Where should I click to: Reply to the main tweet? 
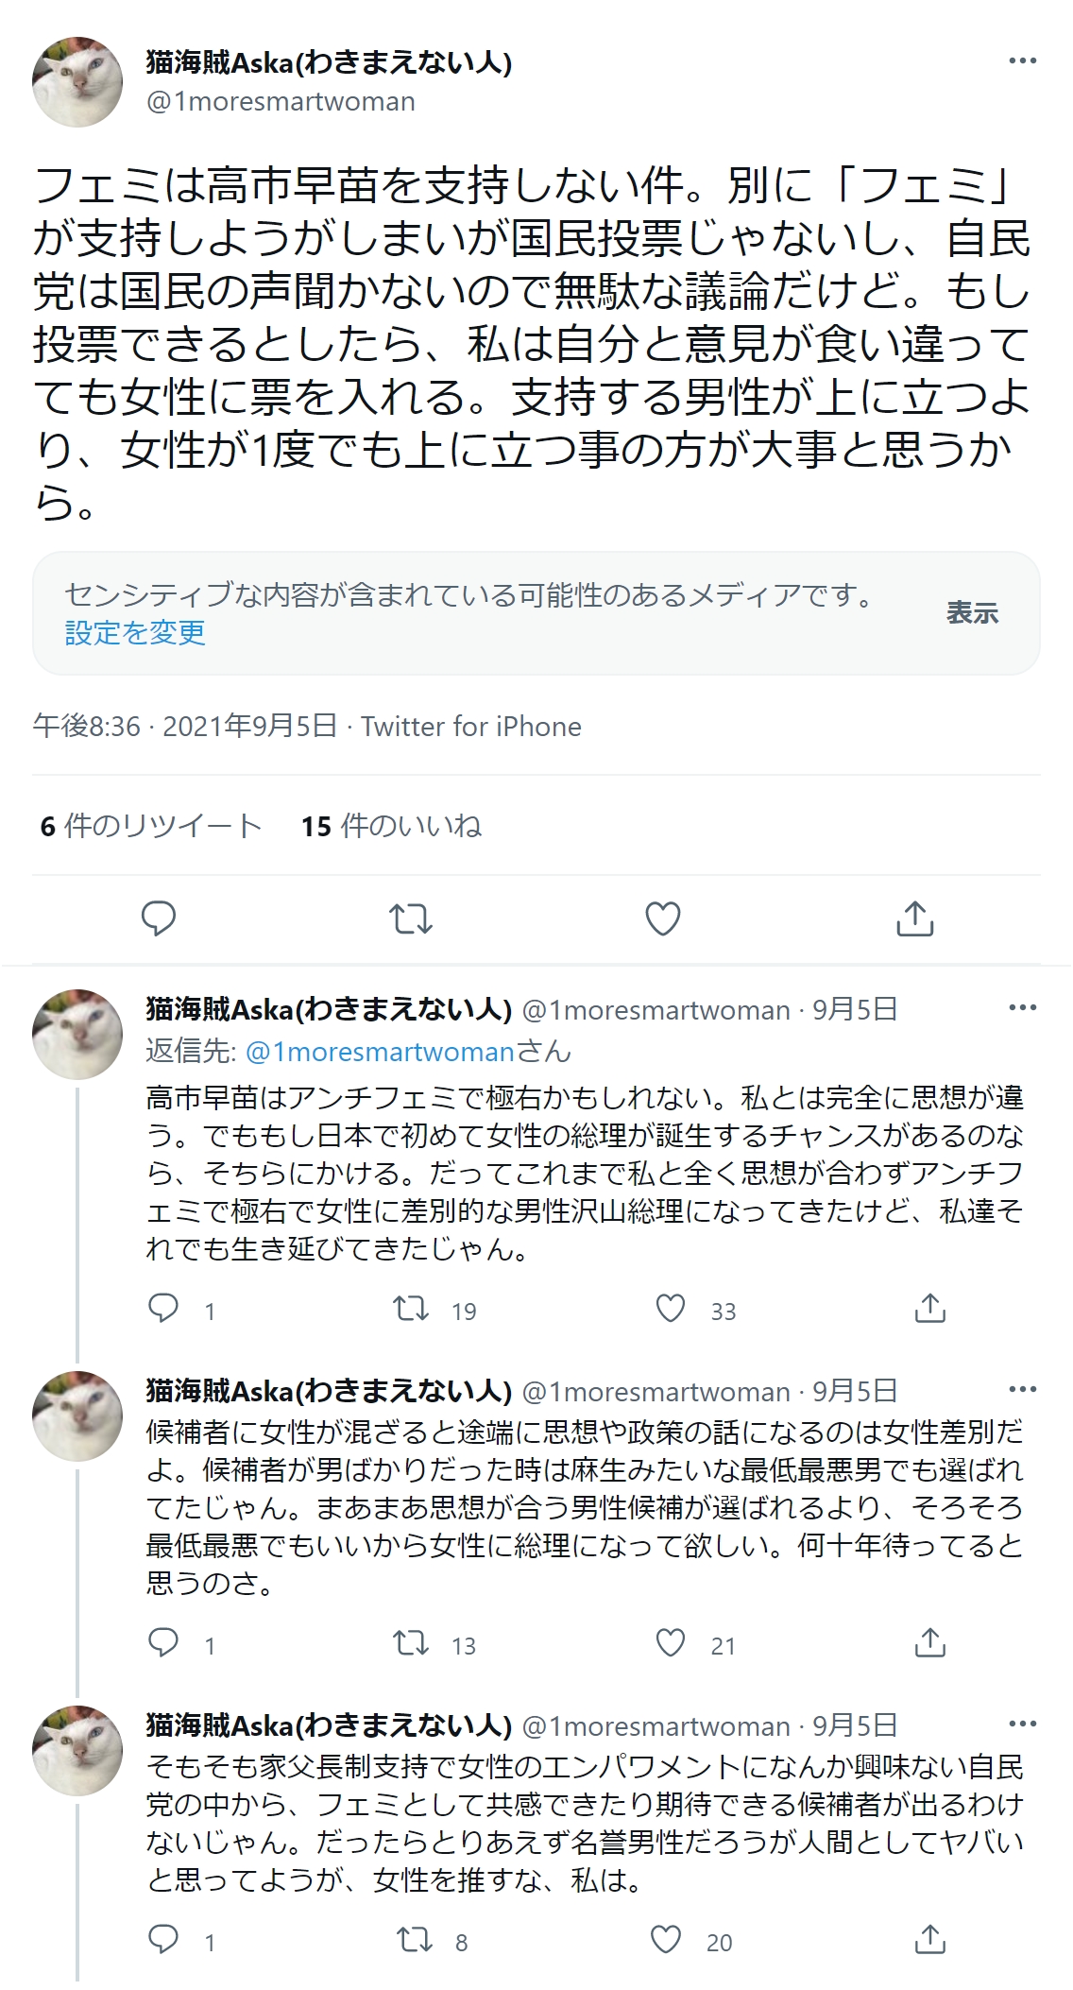point(159,918)
